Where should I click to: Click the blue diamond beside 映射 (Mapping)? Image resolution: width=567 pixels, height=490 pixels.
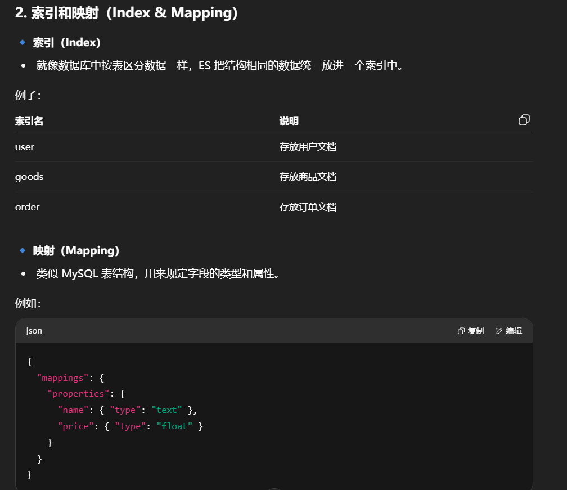22,250
